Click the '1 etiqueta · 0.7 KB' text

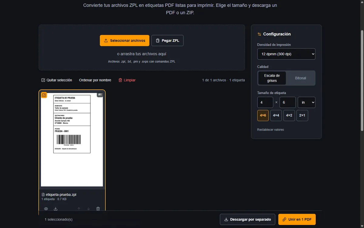(x=54, y=199)
